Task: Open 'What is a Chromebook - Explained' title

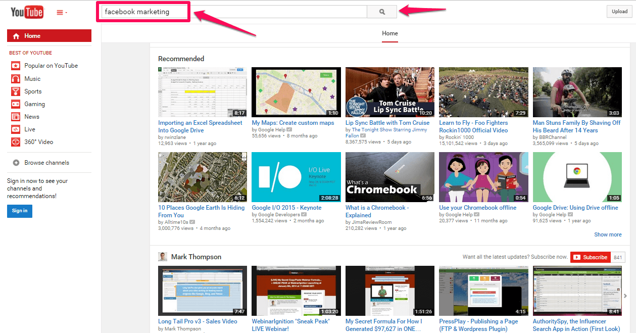Action: tap(377, 211)
